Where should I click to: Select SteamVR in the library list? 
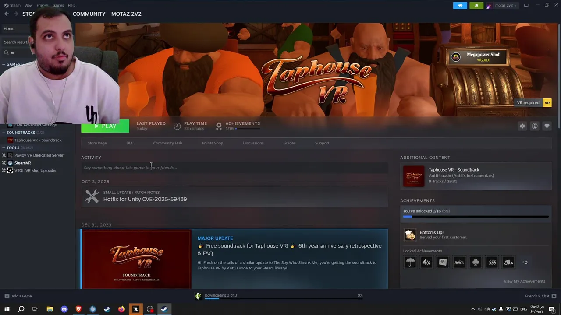coord(22,163)
